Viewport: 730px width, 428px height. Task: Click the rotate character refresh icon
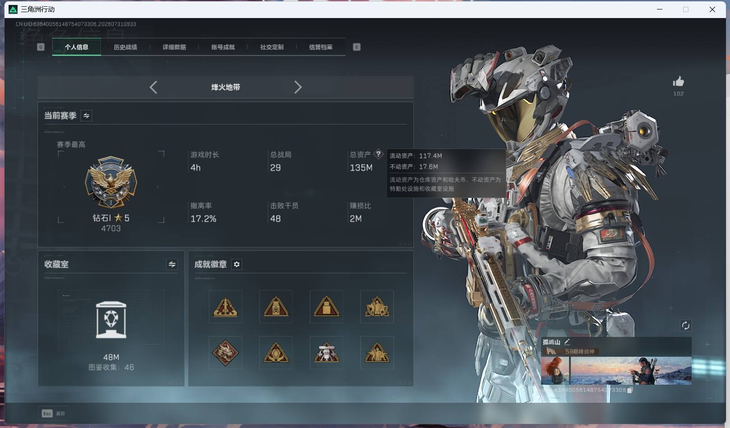pyautogui.click(x=685, y=326)
